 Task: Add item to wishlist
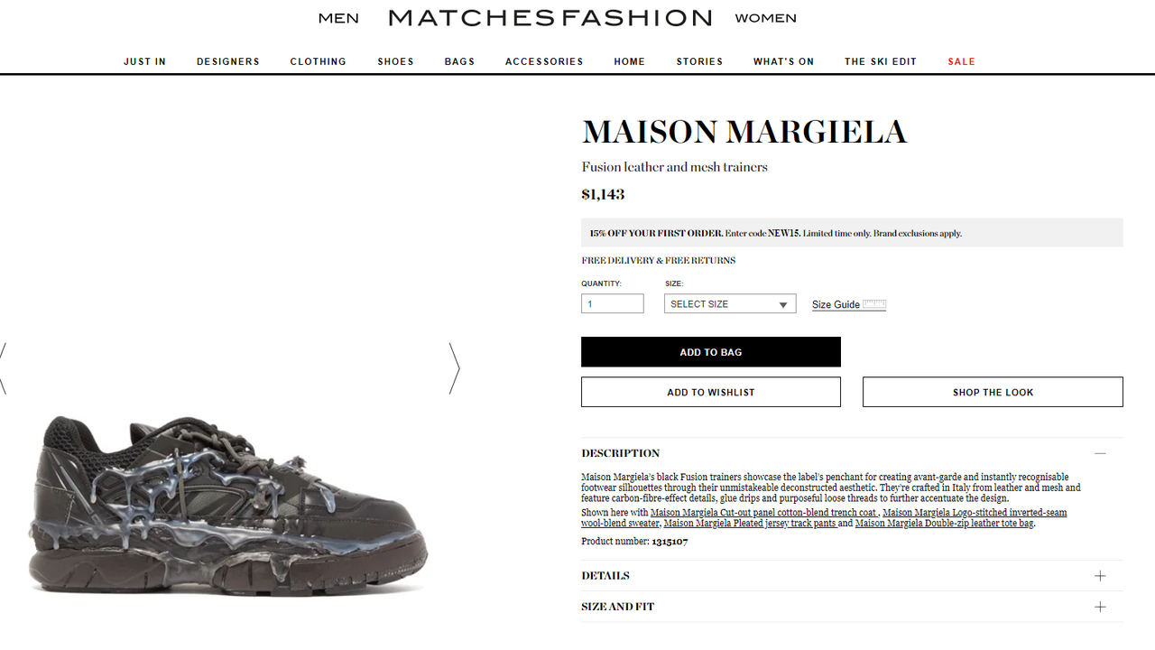[711, 392]
